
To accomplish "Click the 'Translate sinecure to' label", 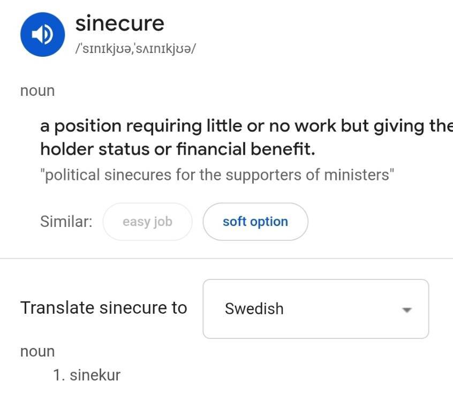I will click(104, 308).
